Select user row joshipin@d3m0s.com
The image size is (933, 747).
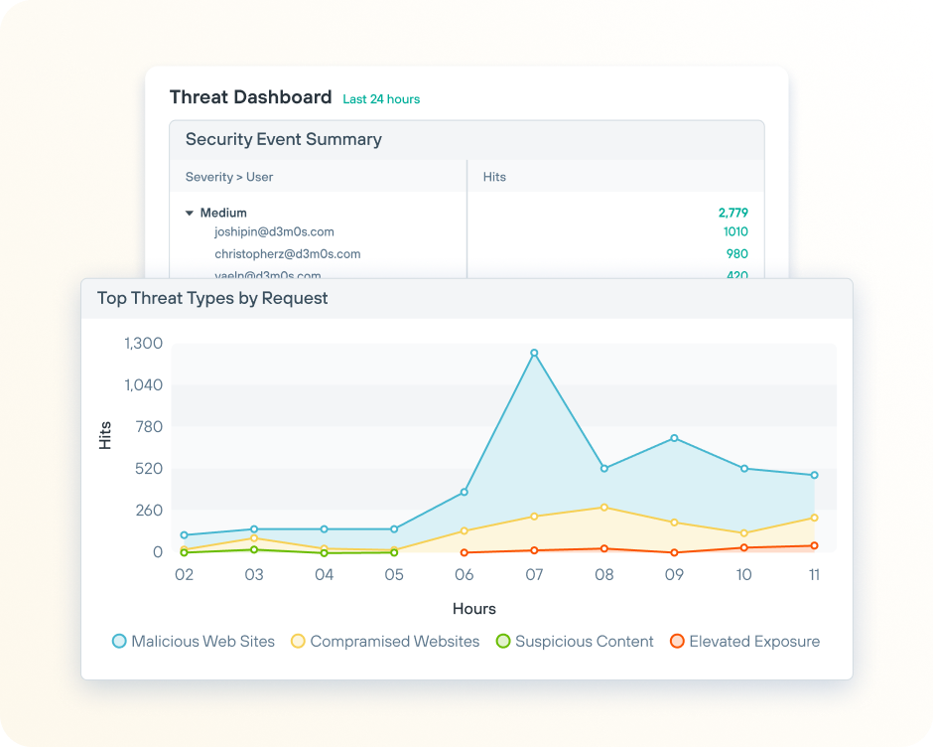coord(274,231)
